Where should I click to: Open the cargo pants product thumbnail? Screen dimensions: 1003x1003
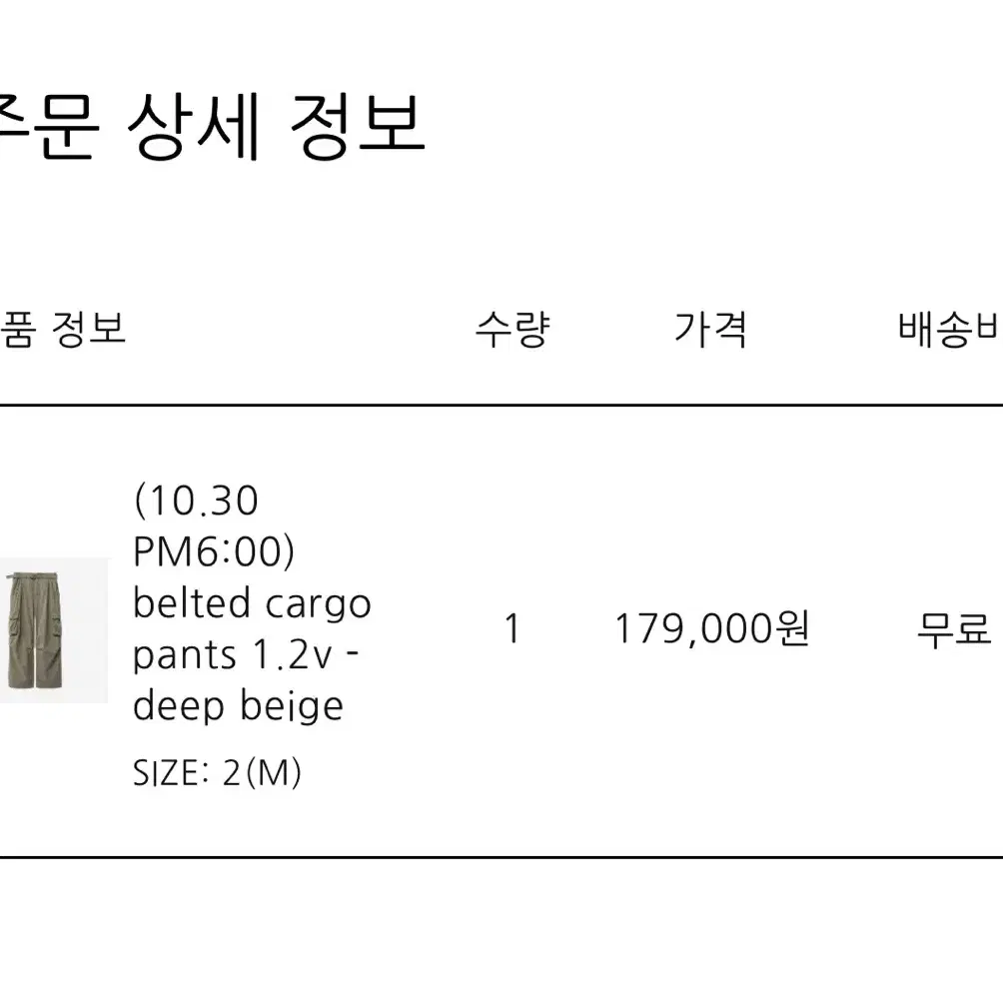click(54, 630)
